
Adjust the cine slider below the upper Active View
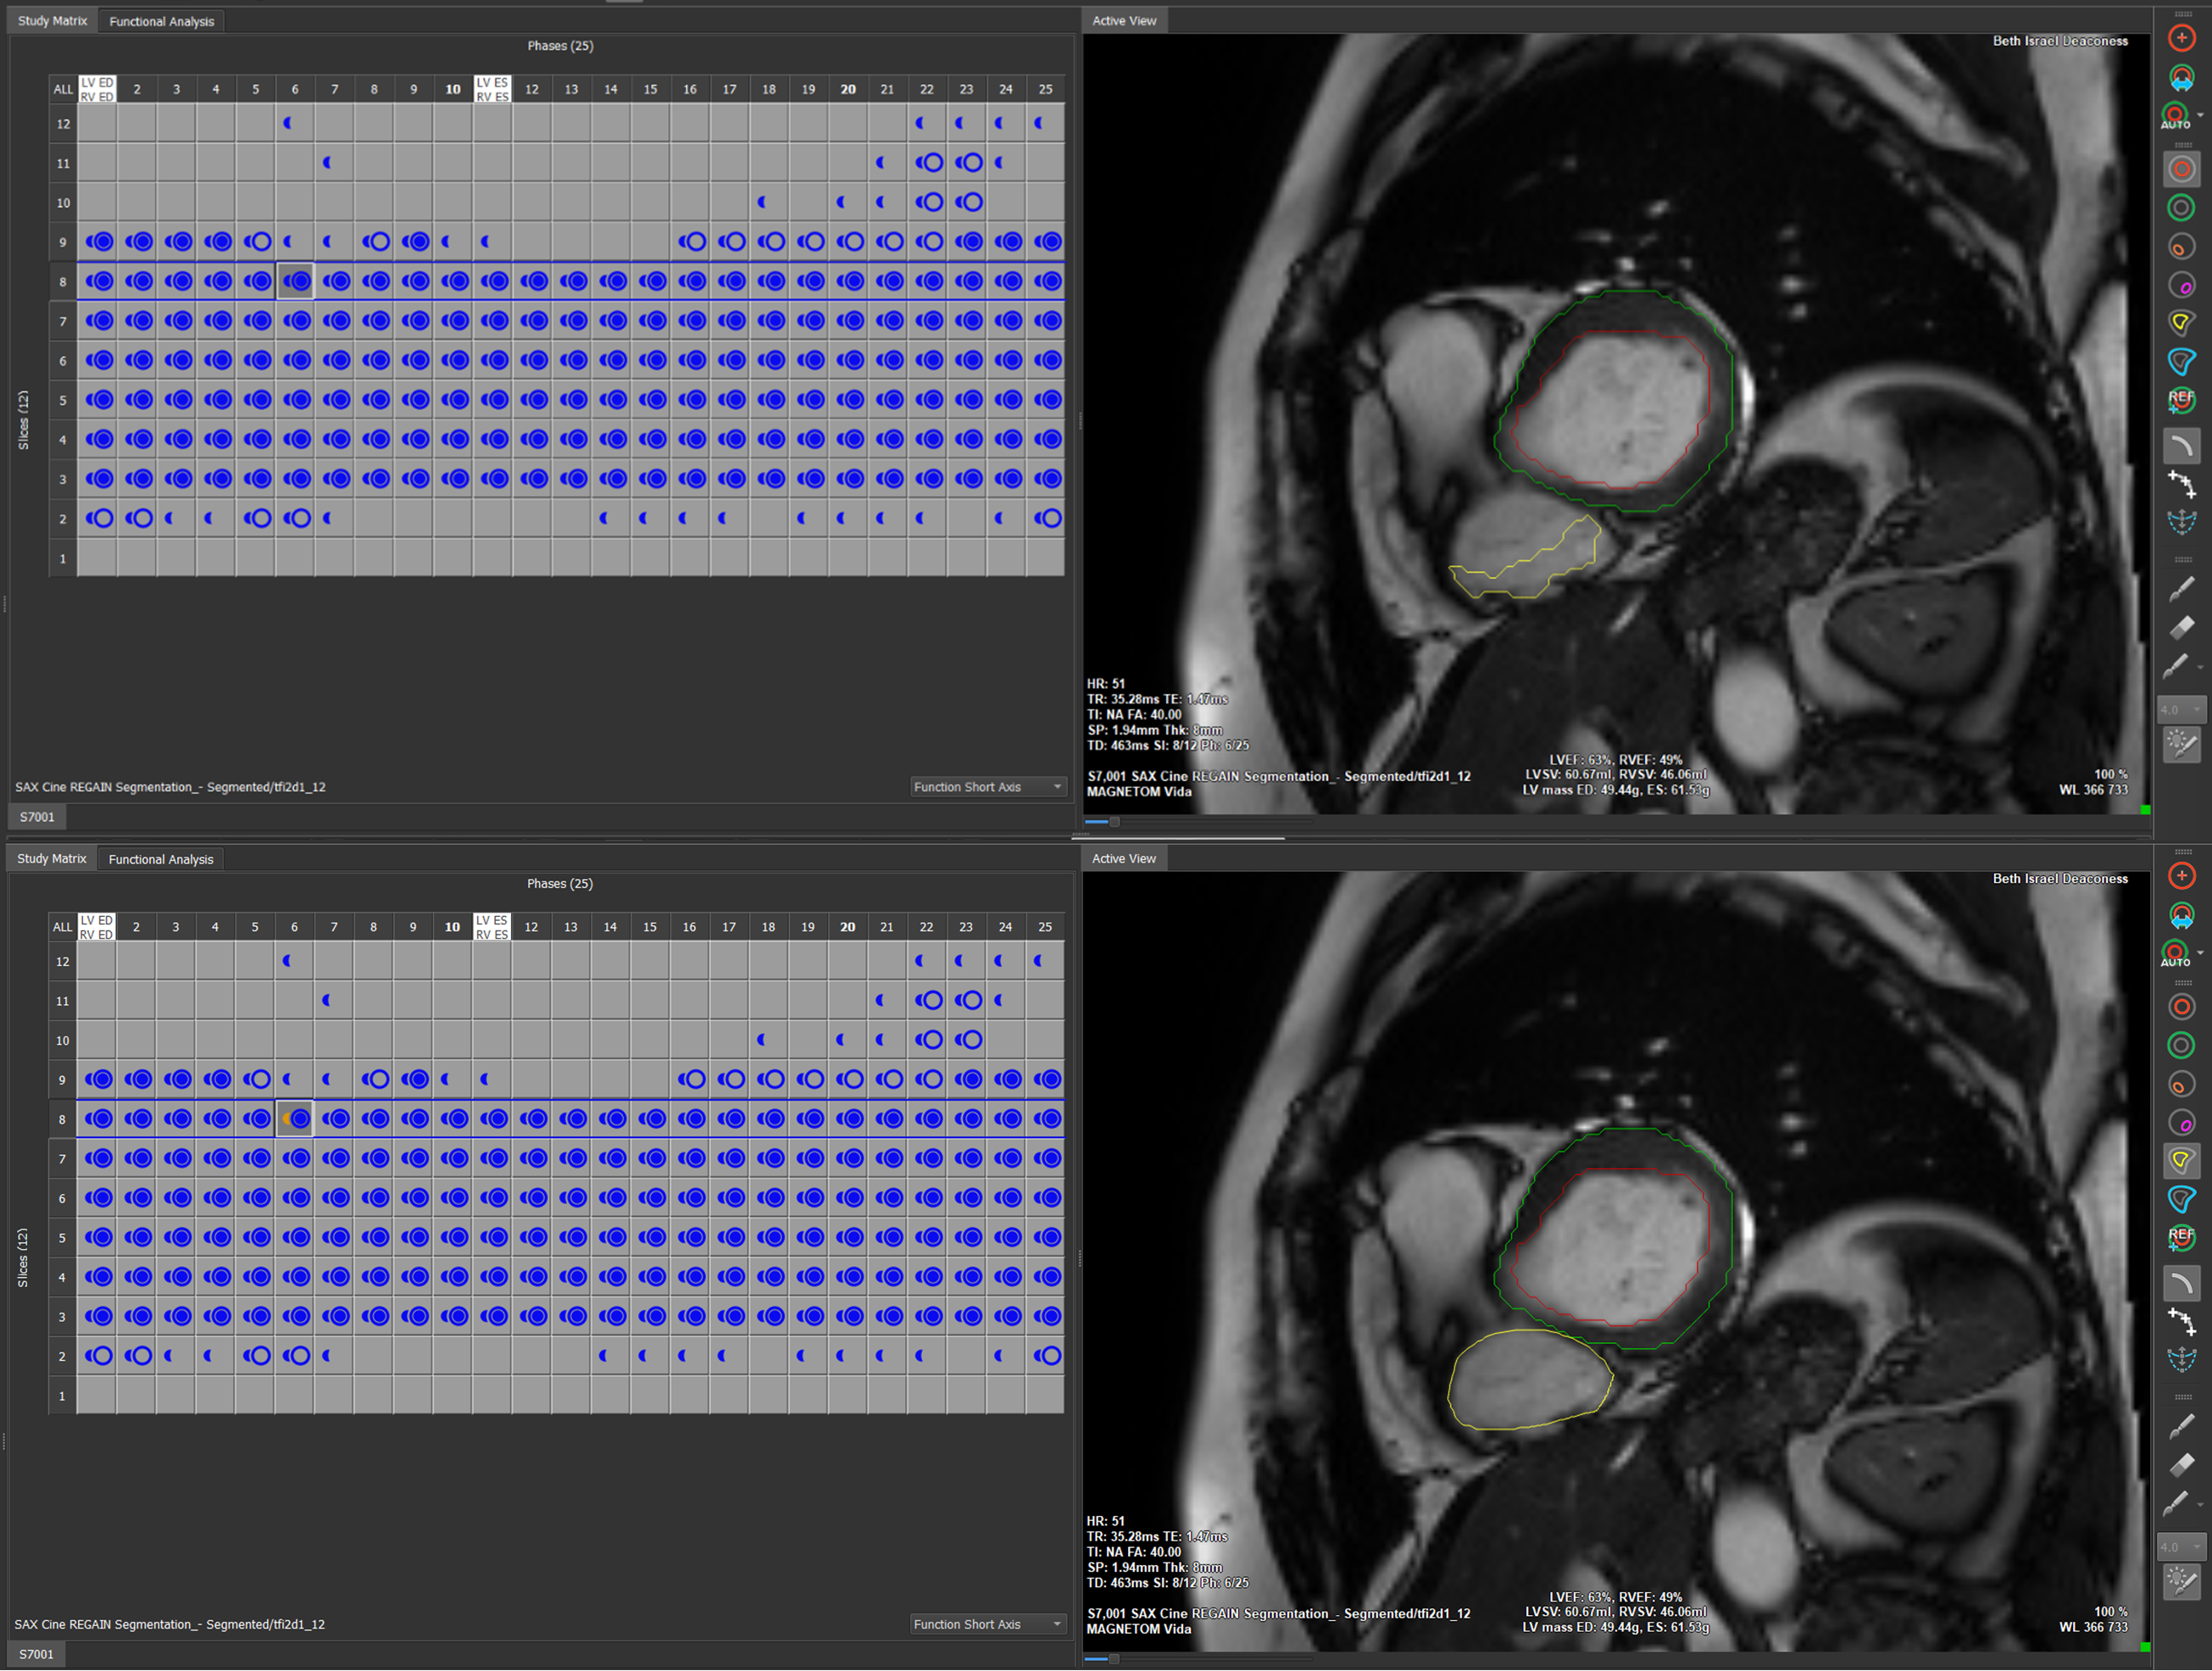tap(1114, 822)
